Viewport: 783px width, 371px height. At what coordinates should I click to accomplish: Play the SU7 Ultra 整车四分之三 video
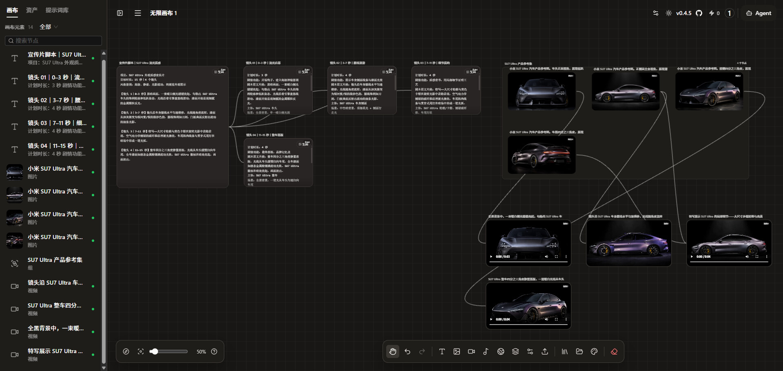click(491, 319)
